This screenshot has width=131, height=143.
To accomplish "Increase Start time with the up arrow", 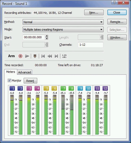I will click(47, 36).
